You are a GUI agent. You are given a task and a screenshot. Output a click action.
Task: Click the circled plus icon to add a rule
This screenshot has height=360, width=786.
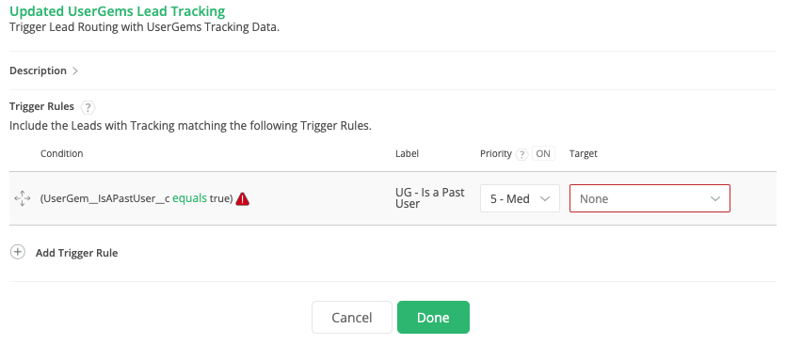18,252
